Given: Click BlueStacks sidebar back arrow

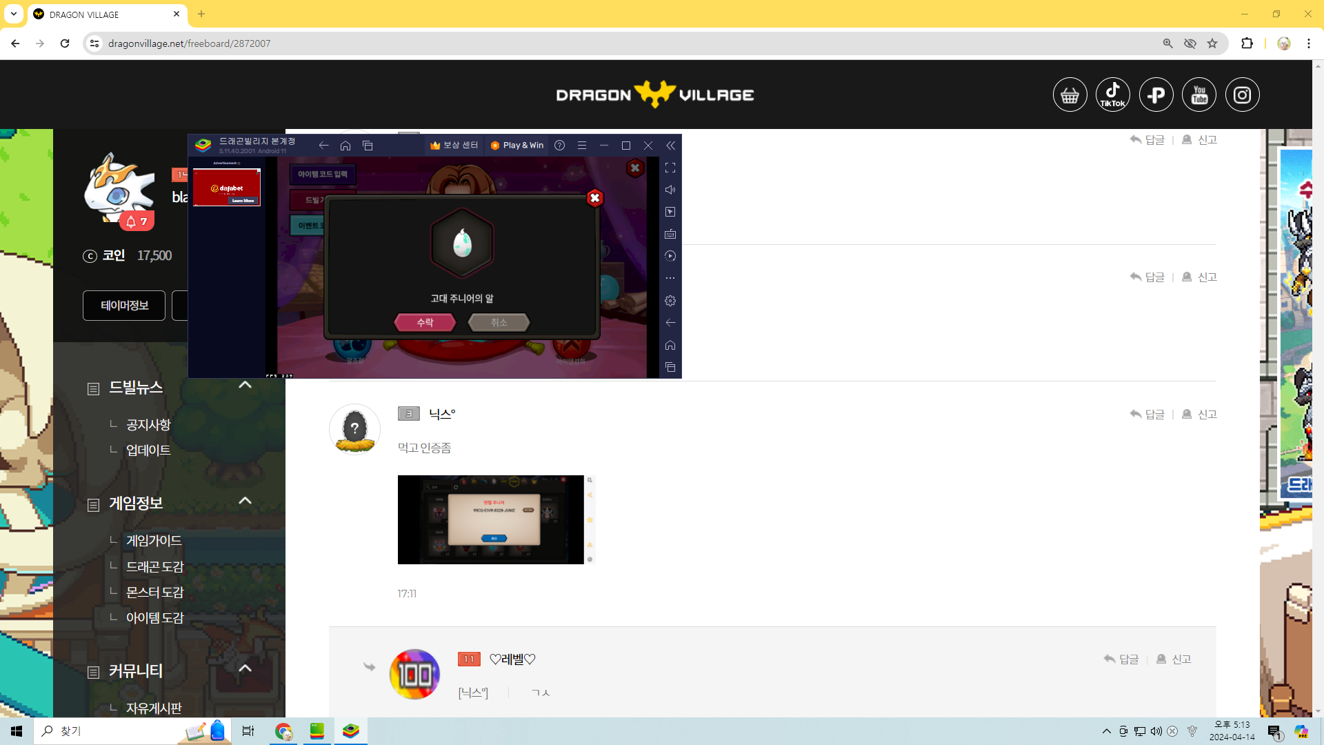Looking at the screenshot, I should tap(670, 323).
